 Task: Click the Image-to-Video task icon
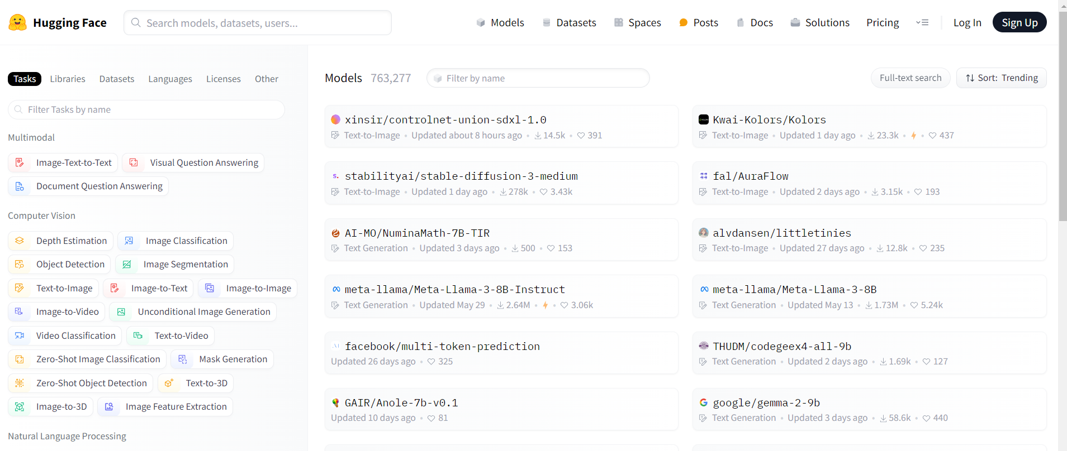click(20, 311)
